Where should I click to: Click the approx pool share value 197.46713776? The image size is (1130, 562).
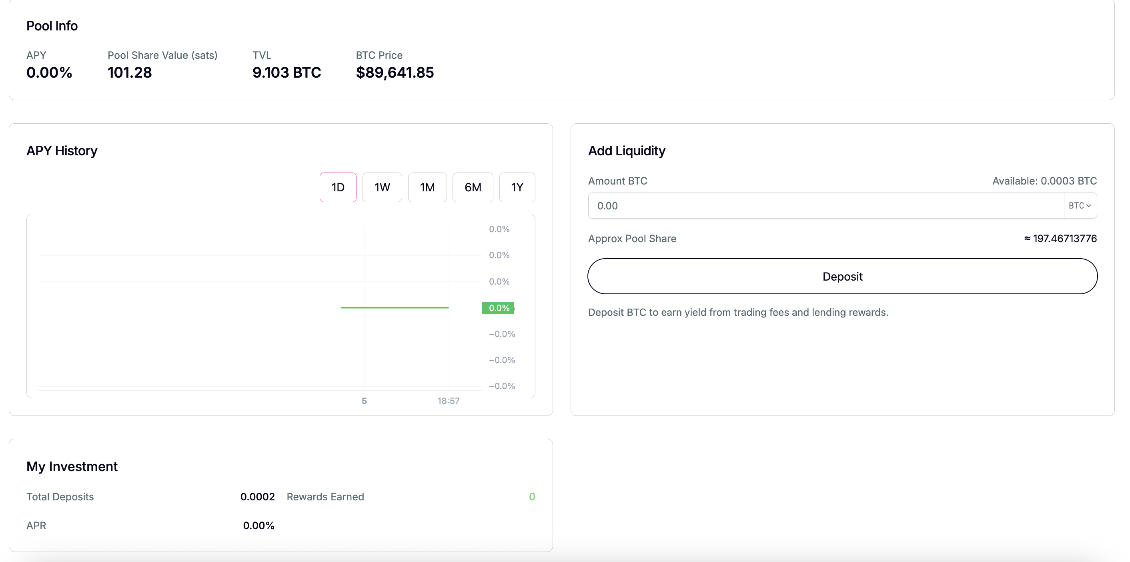pyautogui.click(x=1060, y=239)
